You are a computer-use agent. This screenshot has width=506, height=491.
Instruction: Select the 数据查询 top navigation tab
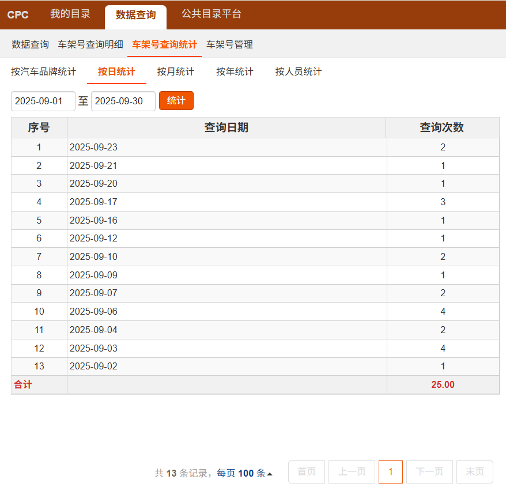click(135, 15)
